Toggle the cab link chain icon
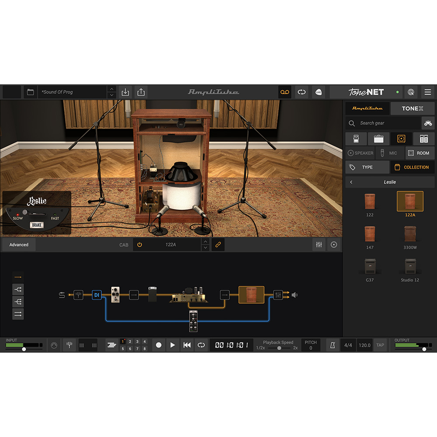 pyautogui.click(x=218, y=245)
